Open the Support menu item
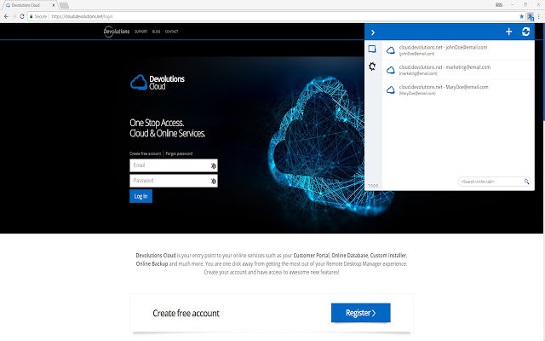The height and width of the screenshot is (341, 545). (x=141, y=32)
